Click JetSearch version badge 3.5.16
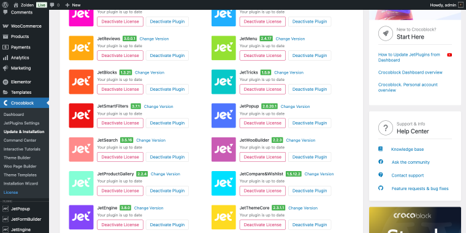 [x=126, y=140]
